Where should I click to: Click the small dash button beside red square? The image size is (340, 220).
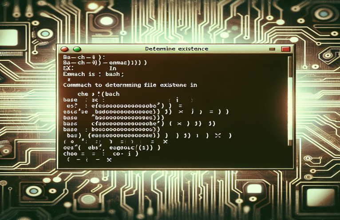tap(273, 50)
